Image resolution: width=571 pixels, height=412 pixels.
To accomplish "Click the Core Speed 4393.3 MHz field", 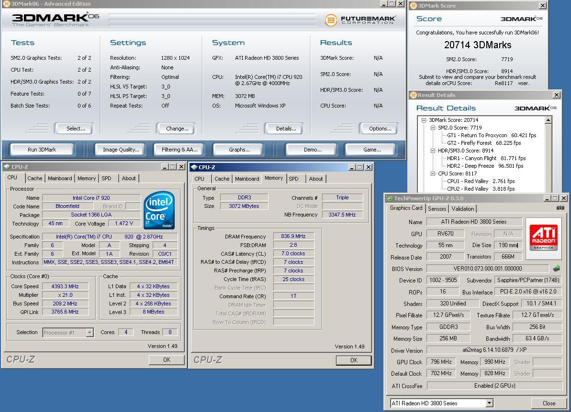I will pyautogui.click(x=65, y=287).
